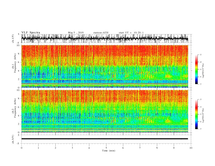Click the "6" tick label on the time axis
Image resolution: width=215 pixels, height=166 pixels.
tap(123, 148)
